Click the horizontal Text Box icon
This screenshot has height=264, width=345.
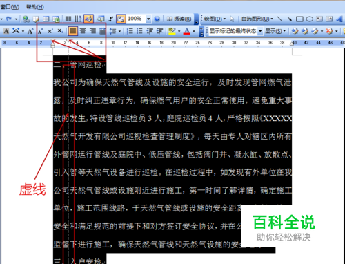[319, 19]
